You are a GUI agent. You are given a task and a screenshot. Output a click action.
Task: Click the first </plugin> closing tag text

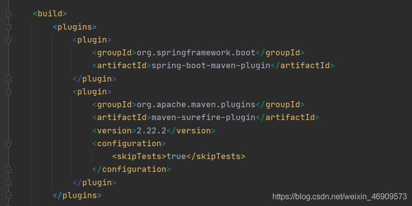tap(95, 79)
